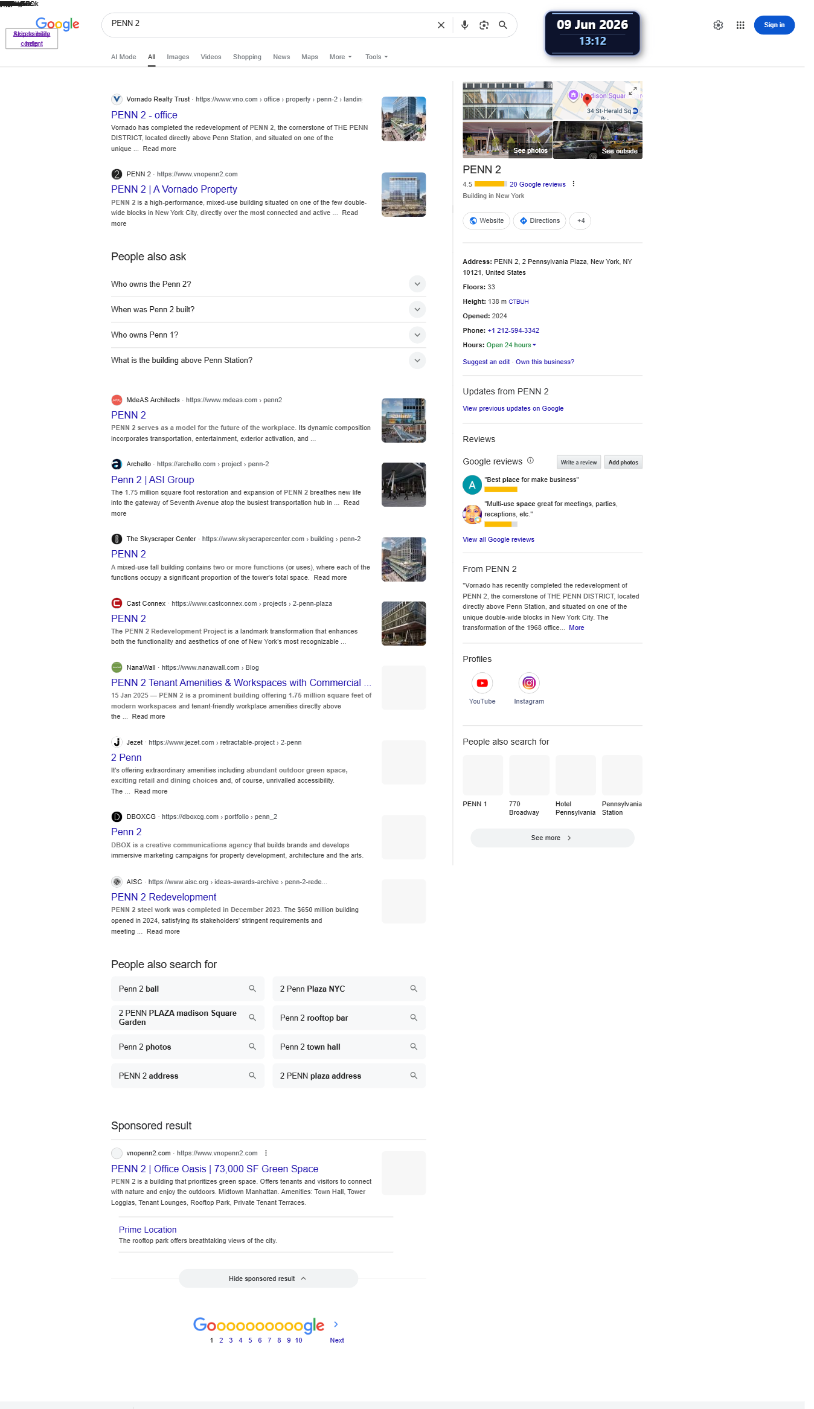814x1409 pixels.
Task: Click the Cast Connex favicon
Action: [x=117, y=603]
